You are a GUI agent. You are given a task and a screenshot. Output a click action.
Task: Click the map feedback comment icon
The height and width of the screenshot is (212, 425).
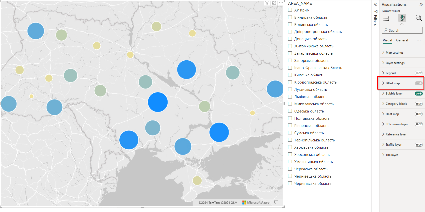tap(276, 202)
